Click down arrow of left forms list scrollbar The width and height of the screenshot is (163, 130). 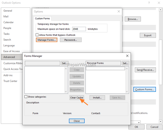[66, 92]
